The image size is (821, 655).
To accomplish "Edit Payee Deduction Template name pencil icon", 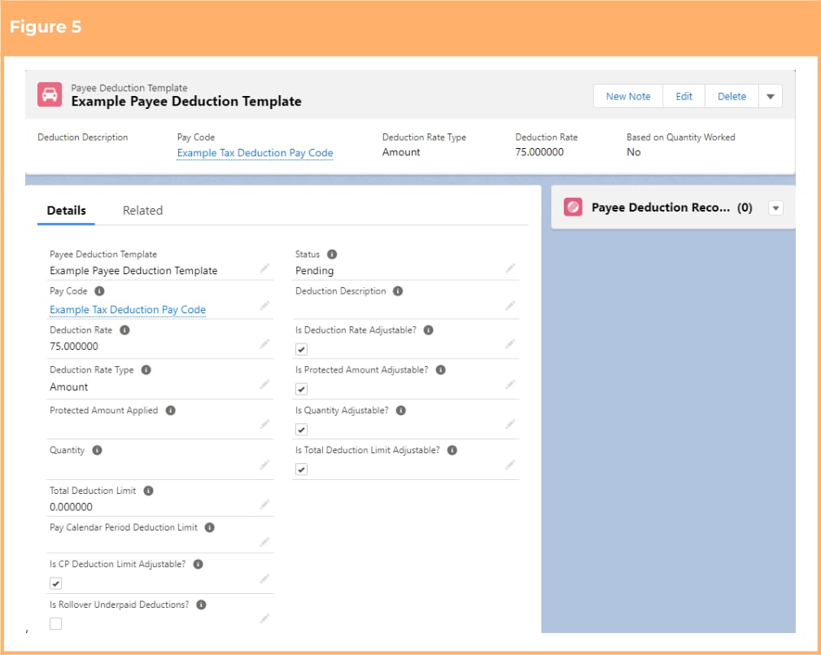I will coord(265,269).
